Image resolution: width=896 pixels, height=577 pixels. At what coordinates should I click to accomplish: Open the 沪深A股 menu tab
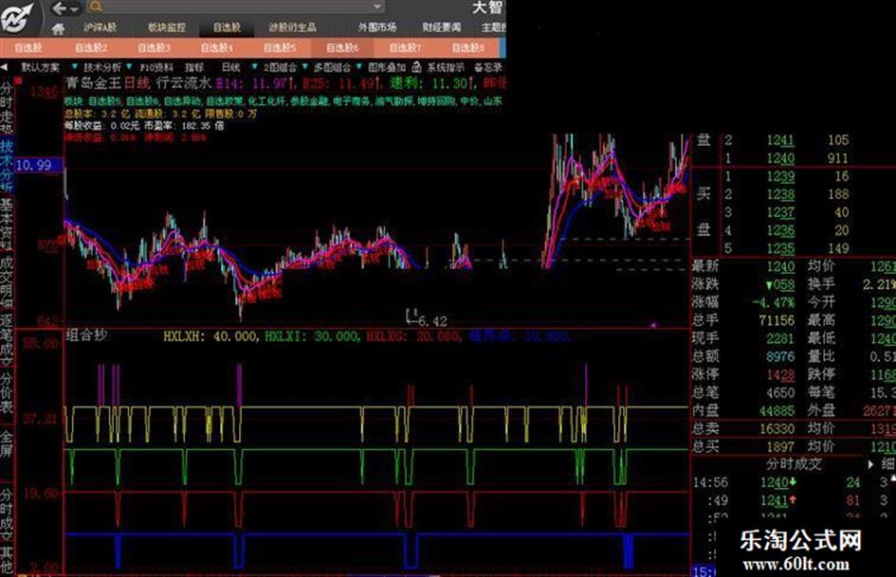point(100,27)
